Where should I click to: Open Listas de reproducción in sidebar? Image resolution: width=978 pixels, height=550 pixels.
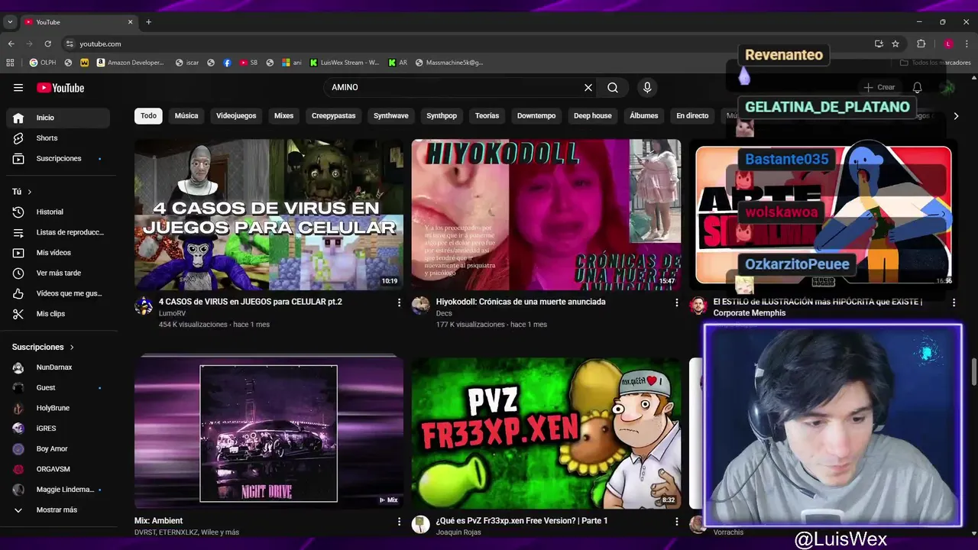click(58, 232)
